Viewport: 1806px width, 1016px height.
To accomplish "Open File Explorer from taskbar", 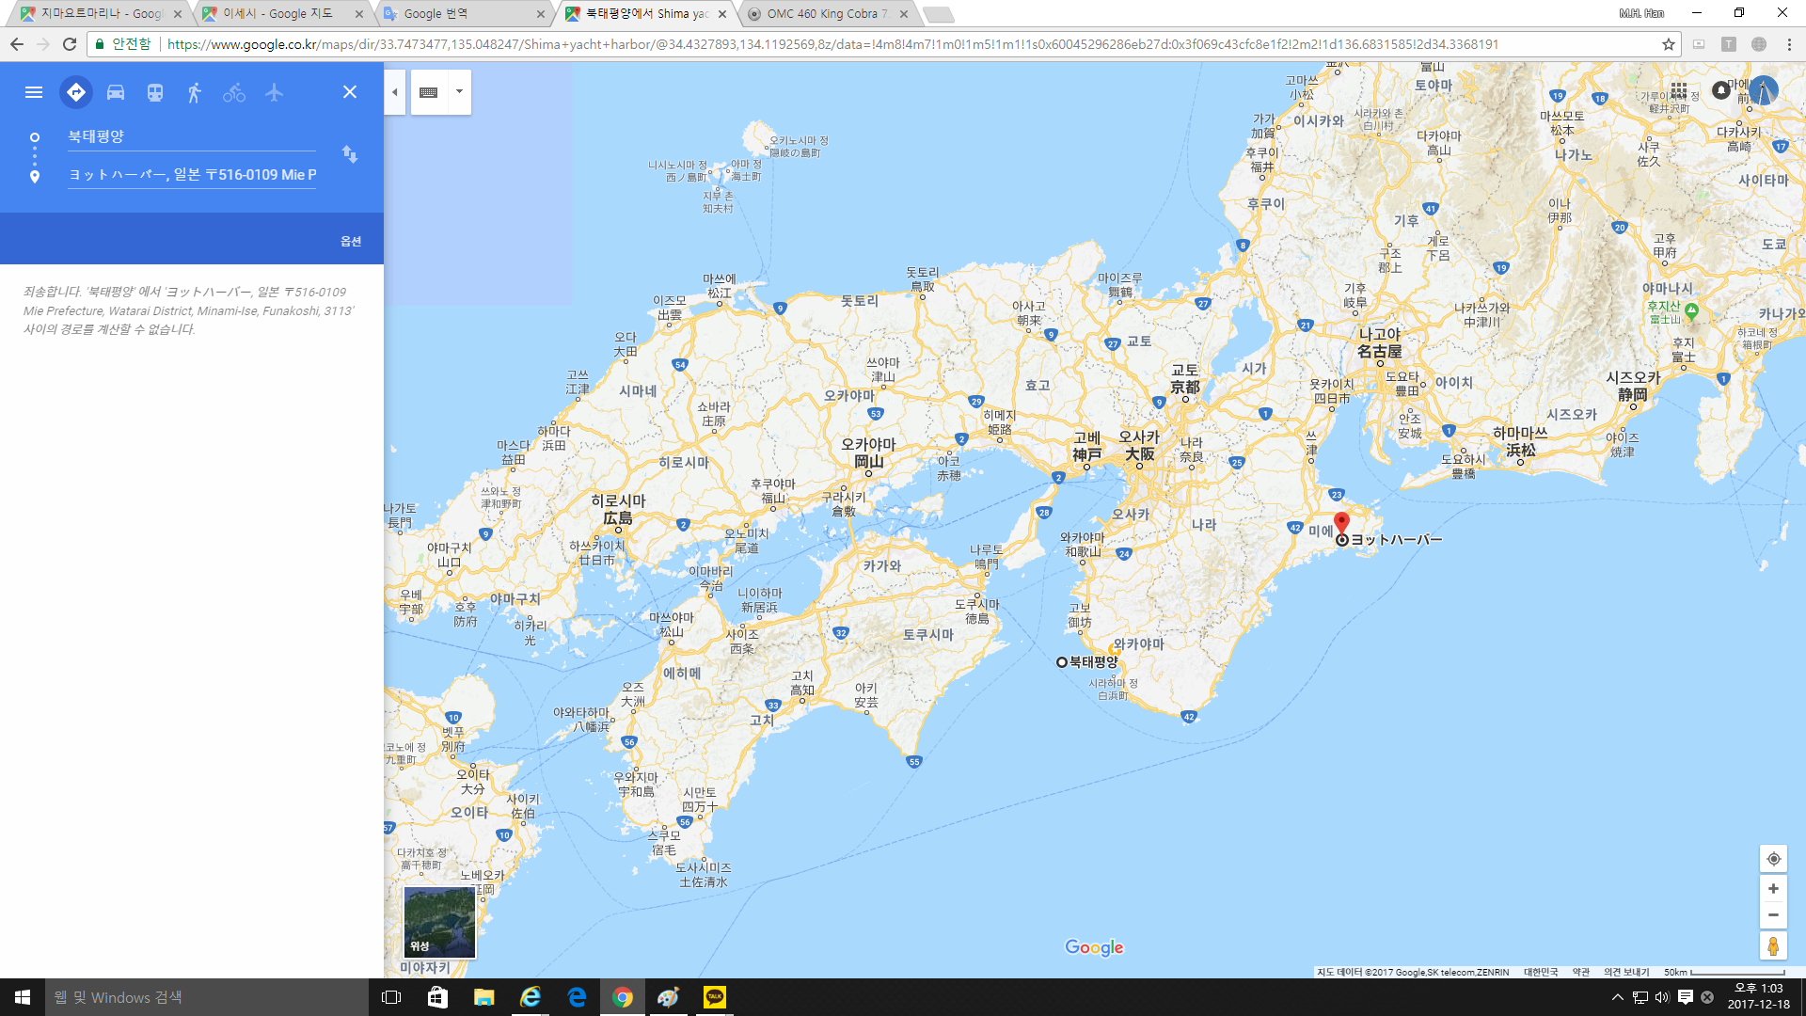I will pyautogui.click(x=483, y=997).
